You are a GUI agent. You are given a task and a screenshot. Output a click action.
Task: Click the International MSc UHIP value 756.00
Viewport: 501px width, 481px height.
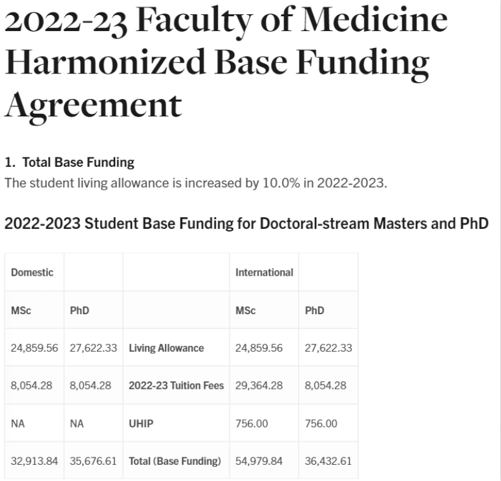(x=252, y=424)
